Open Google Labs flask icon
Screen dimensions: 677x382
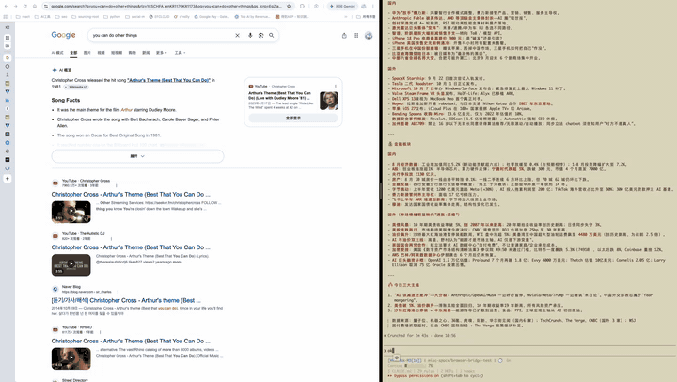[344, 36]
